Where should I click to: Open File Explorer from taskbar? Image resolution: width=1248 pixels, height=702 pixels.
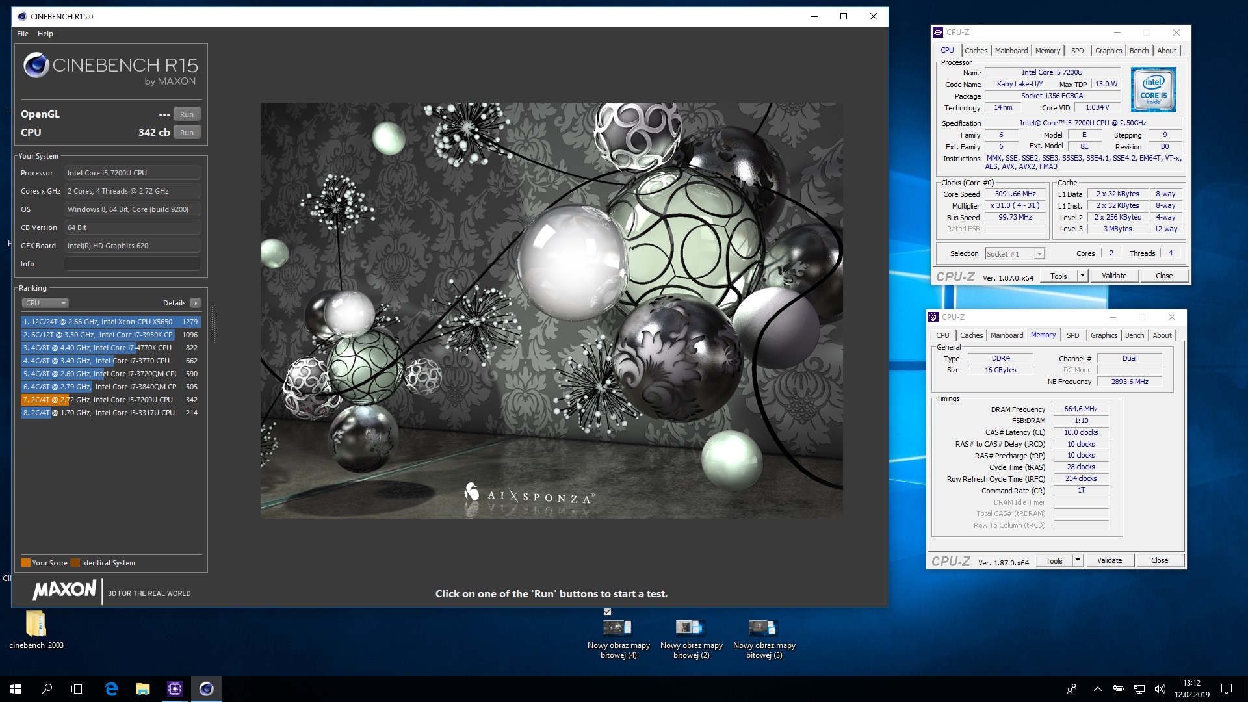point(142,689)
